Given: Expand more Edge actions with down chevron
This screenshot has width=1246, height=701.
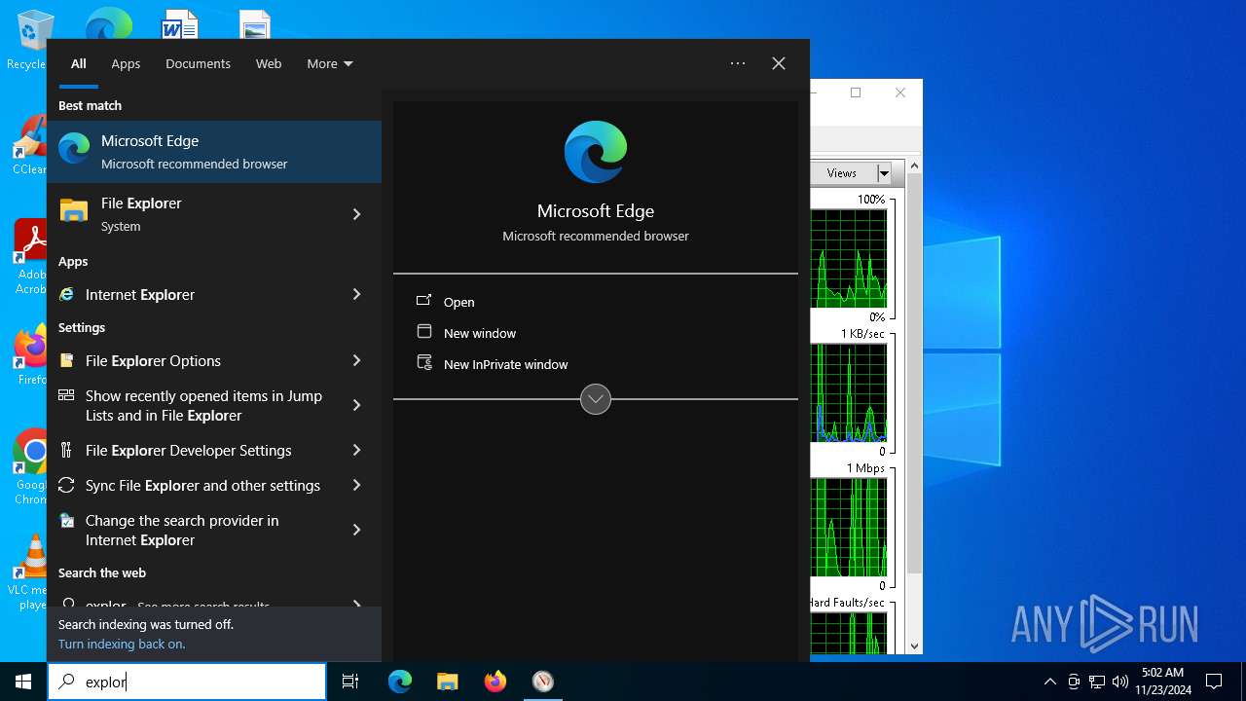Looking at the screenshot, I should pos(596,399).
